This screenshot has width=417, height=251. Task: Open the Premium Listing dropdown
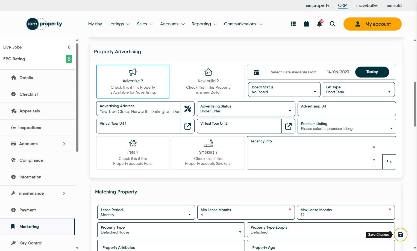click(346, 126)
